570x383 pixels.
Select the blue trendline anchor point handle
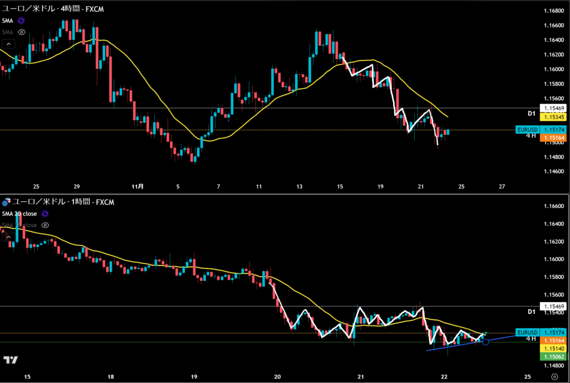click(x=485, y=341)
